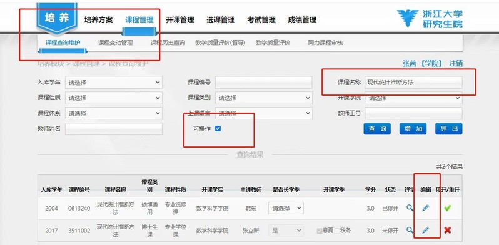Viewport: 499px width, 245px height.
Task: Click red X to stop course 3511002
Action: (448, 231)
